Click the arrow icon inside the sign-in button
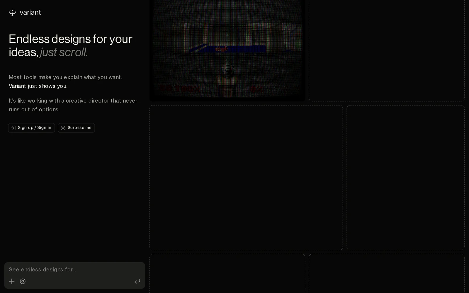469x293 pixels. pos(13,128)
